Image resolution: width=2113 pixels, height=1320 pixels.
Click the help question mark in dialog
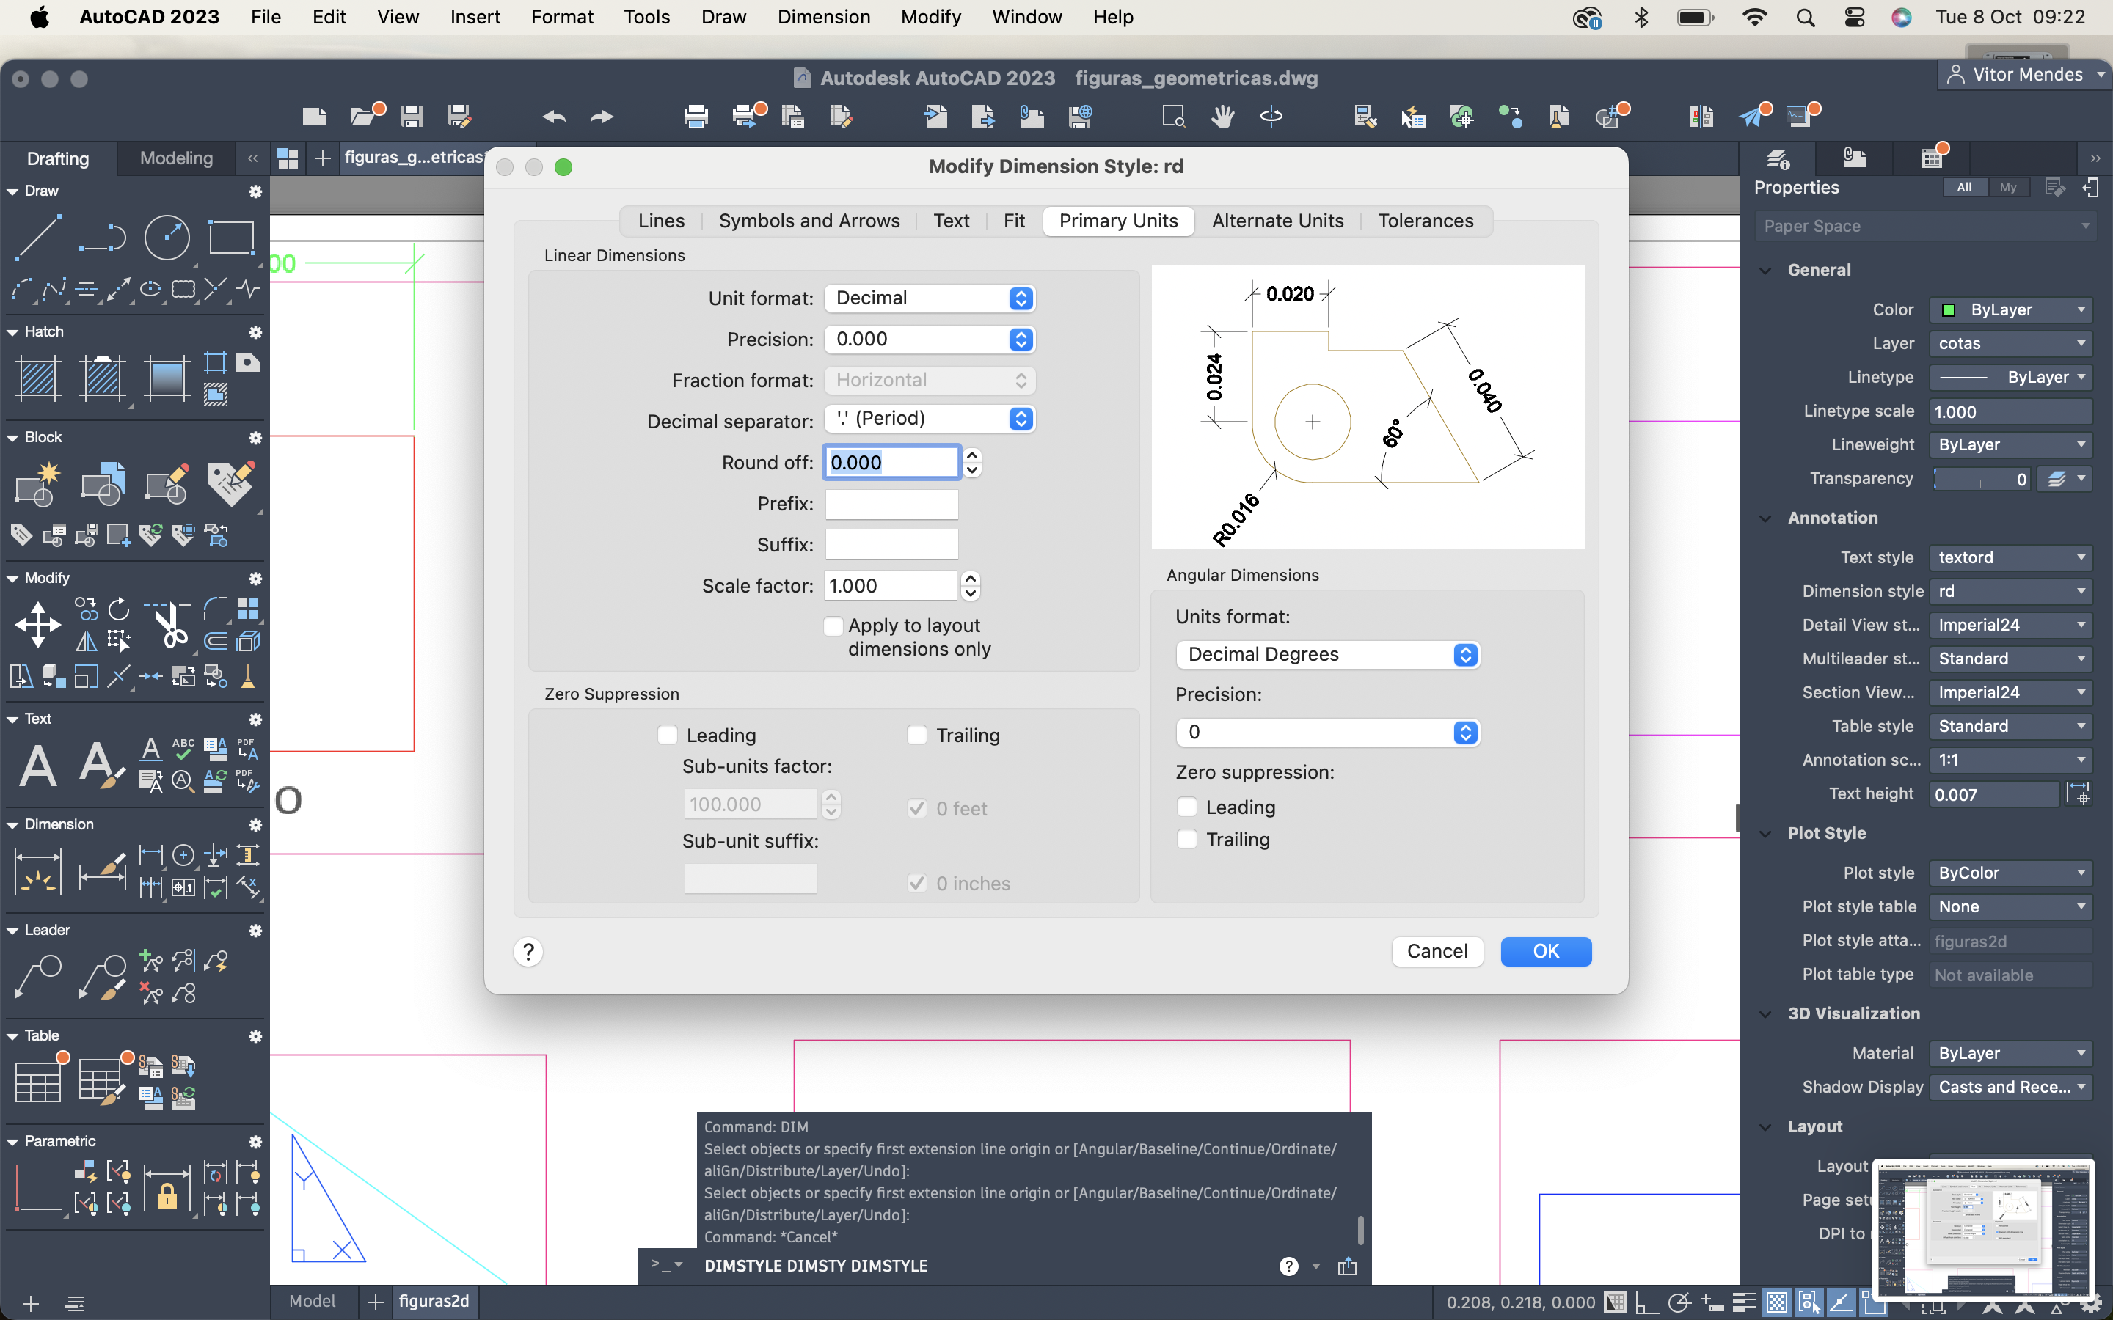528,952
